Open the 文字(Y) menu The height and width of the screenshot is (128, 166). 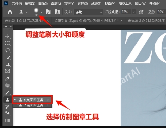coord(69,4)
